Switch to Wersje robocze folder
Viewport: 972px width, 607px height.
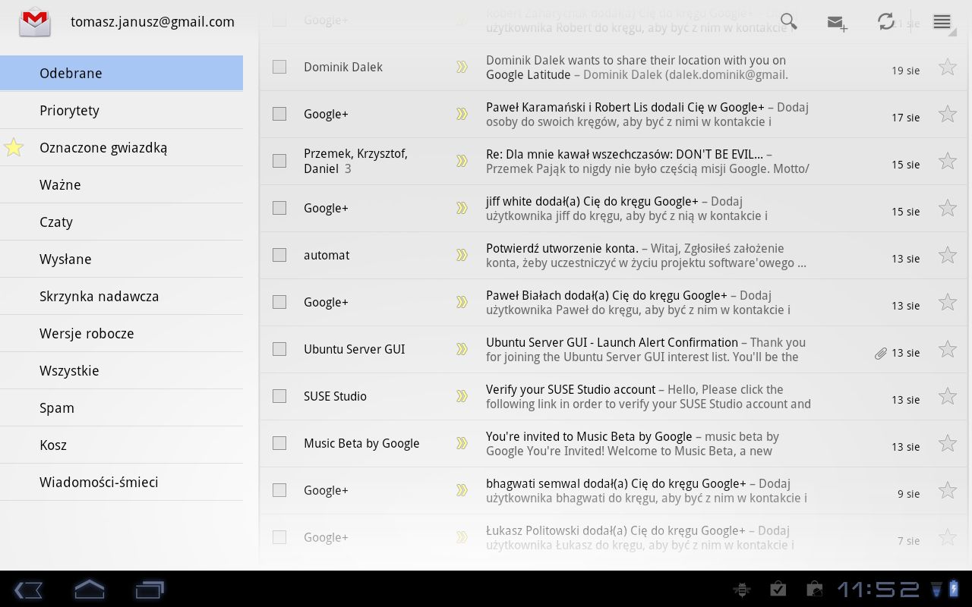87,334
